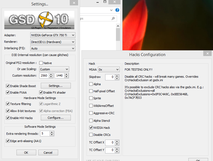This screenshot has width=213, height=161.
Task: Uncheck the NVIDIA Hack option
Action: coord(91,127)
